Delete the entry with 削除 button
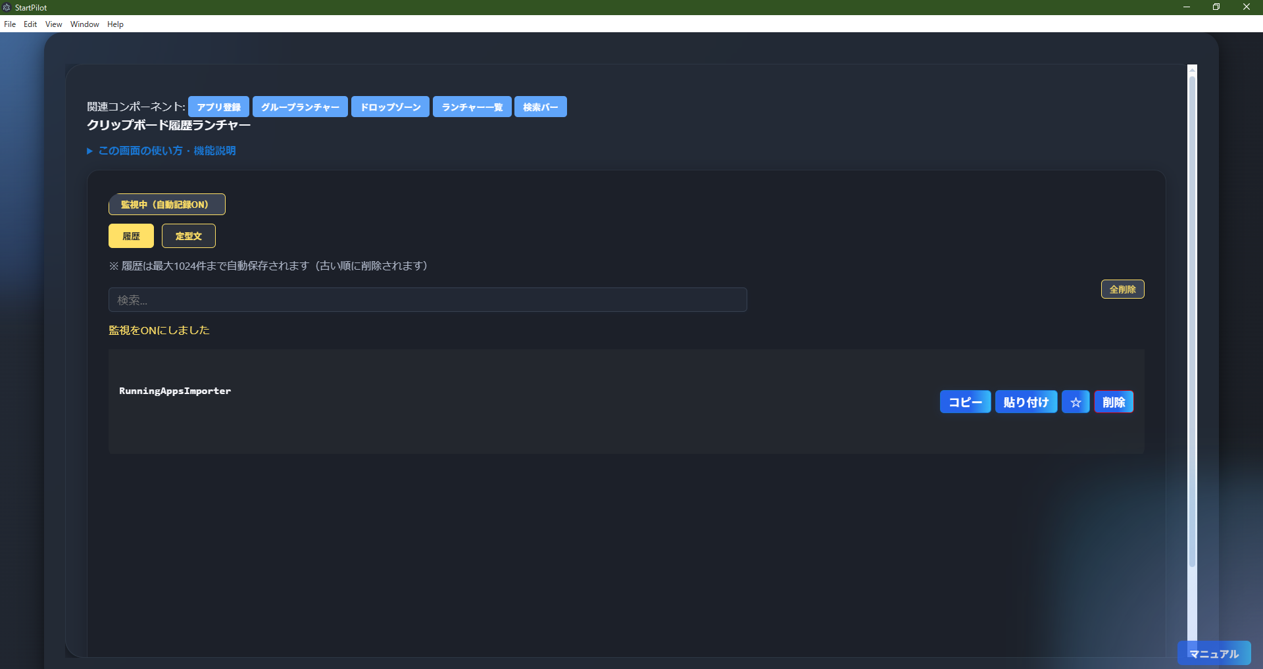 1113,402
